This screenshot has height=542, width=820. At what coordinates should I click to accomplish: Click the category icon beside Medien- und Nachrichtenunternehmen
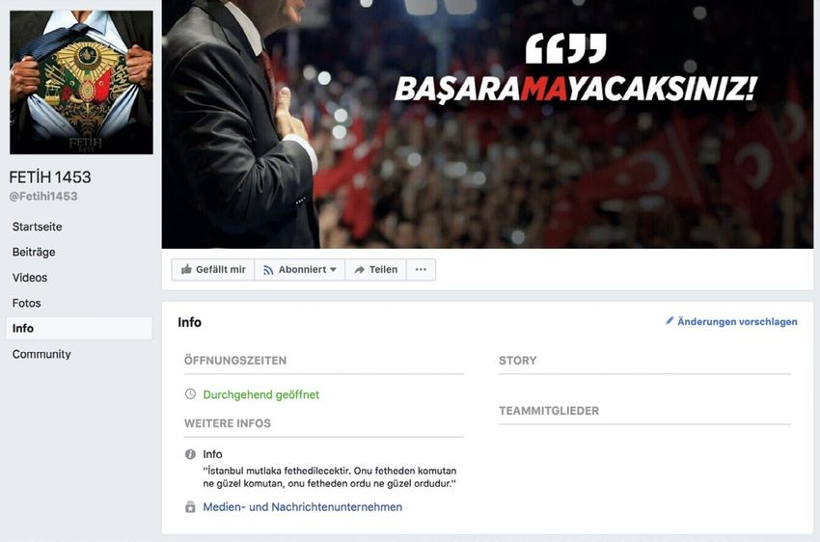(190, 507)
